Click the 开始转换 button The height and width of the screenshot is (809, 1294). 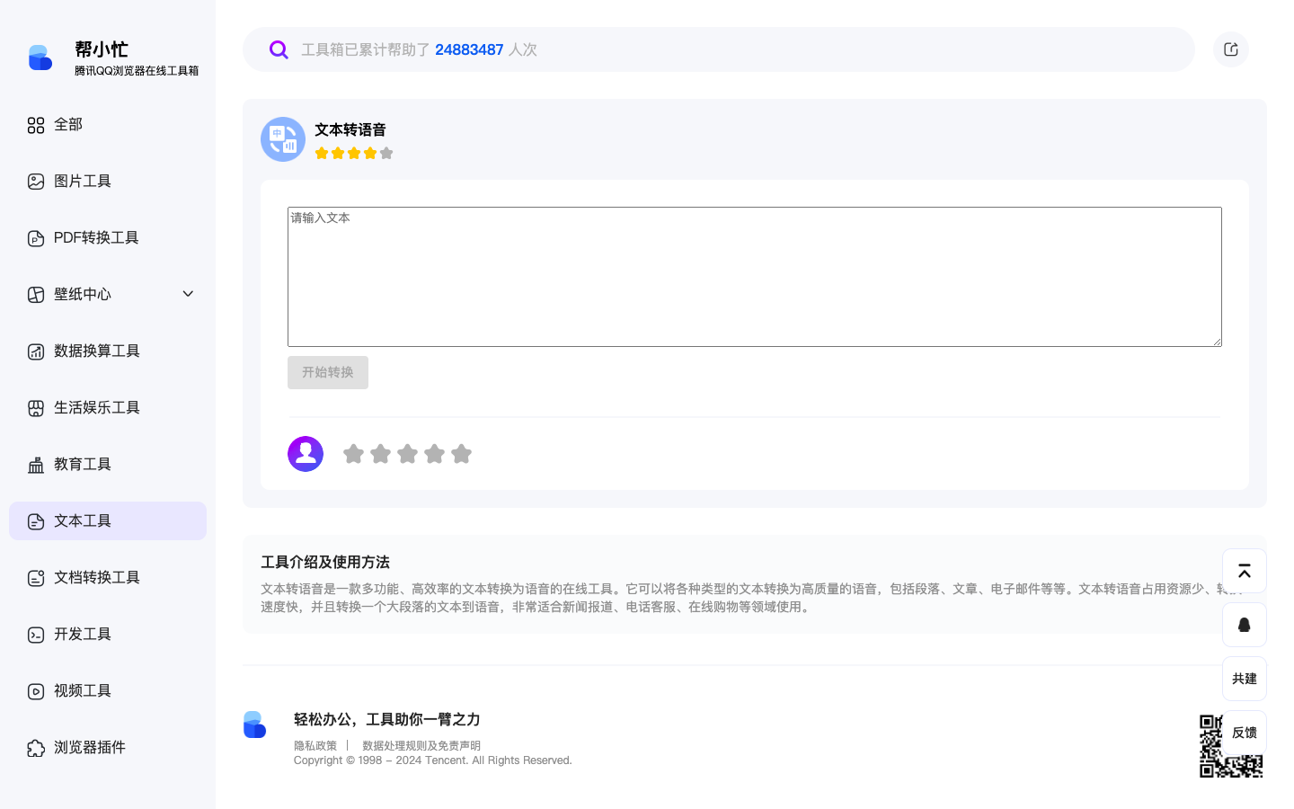tap(327, 372)
